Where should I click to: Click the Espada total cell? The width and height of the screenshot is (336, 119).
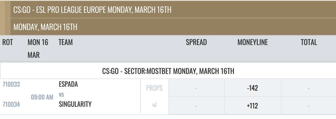tap(309, 88)
